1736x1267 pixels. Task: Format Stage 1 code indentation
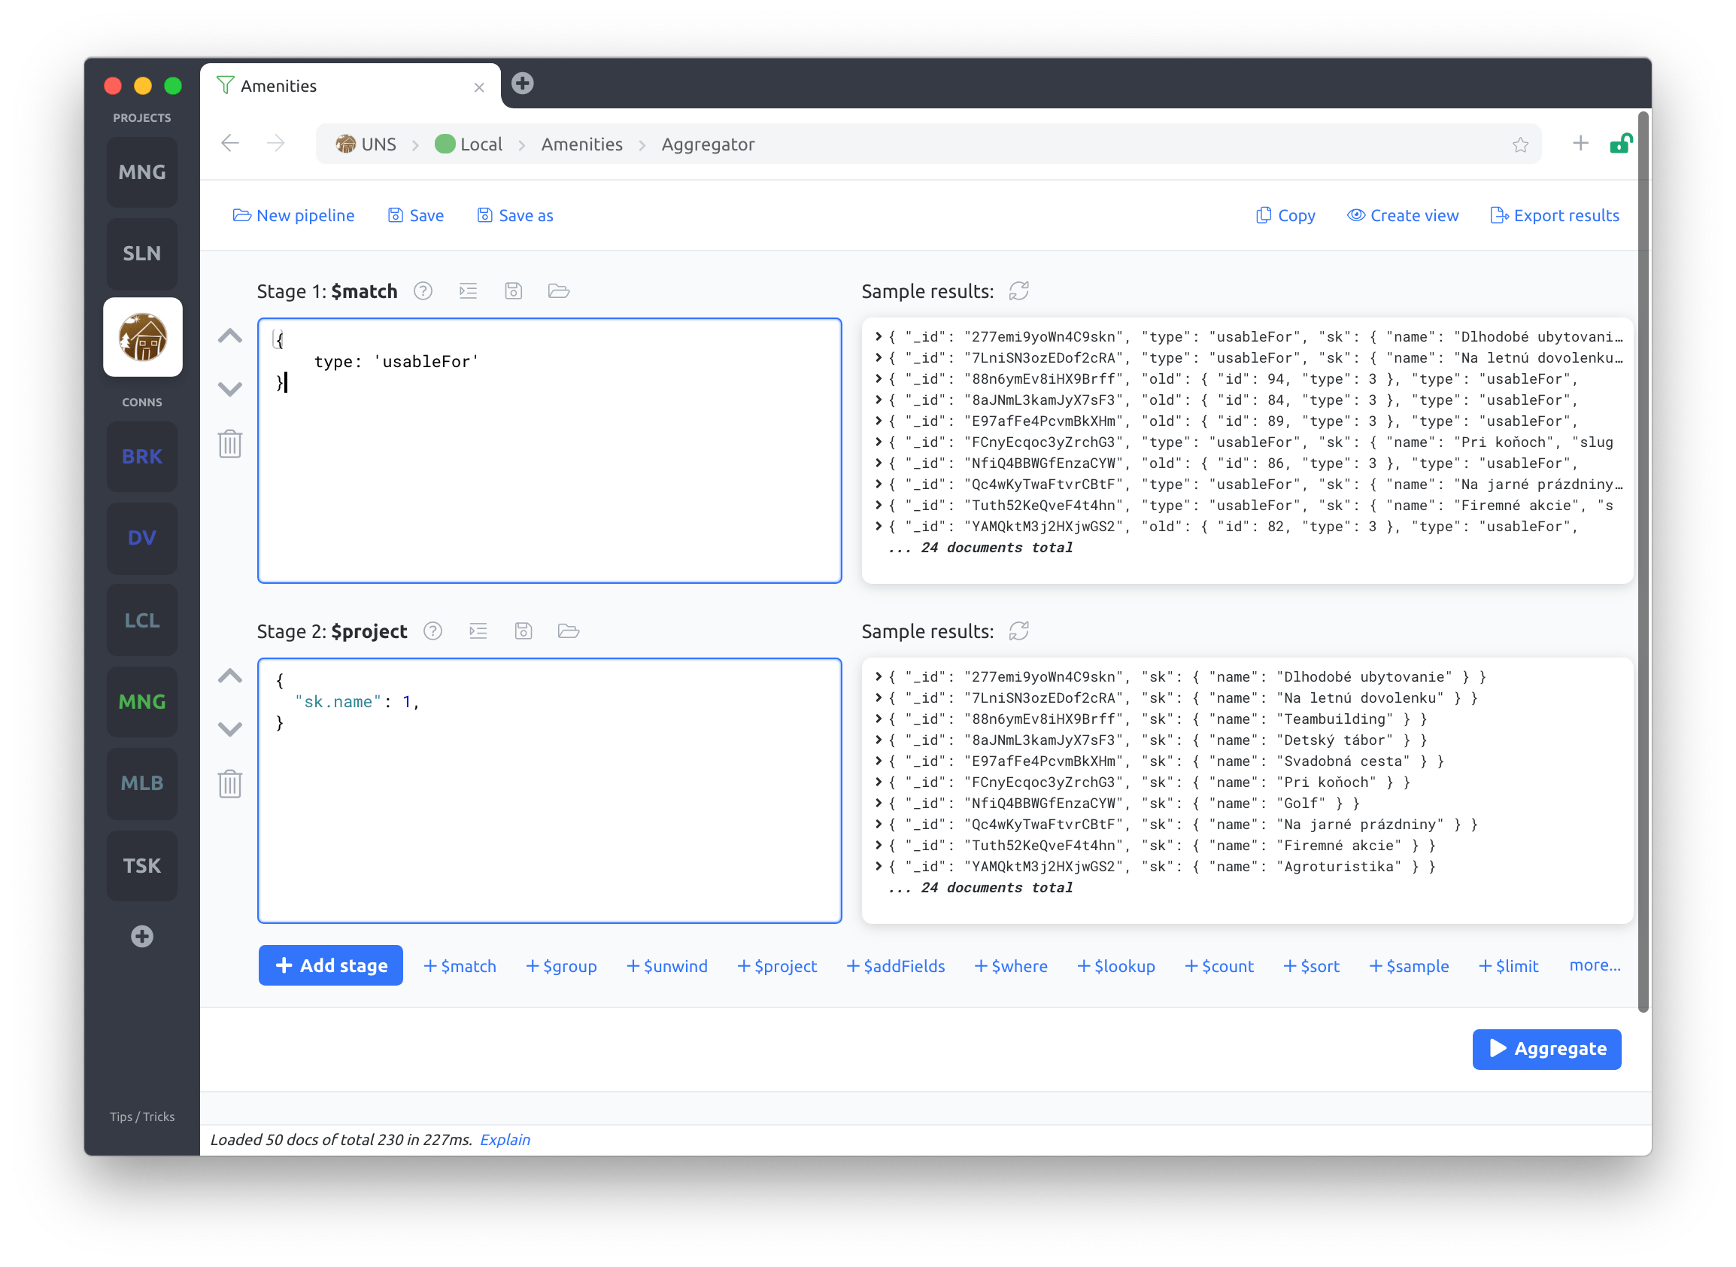point(468,291)
